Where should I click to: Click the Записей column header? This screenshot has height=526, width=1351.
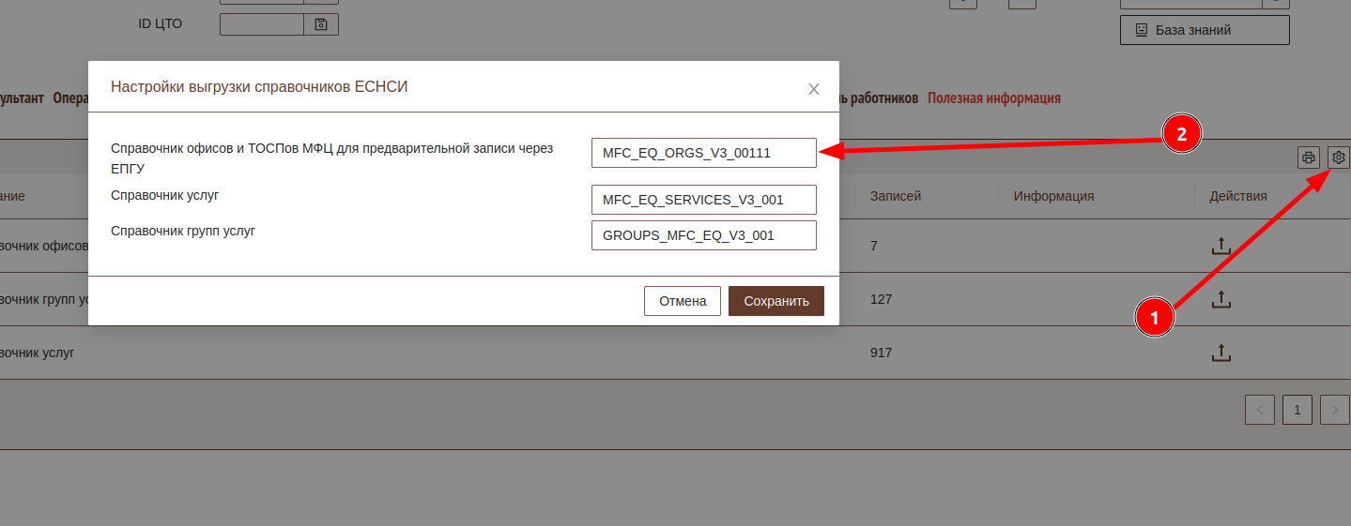pos(896,196)
